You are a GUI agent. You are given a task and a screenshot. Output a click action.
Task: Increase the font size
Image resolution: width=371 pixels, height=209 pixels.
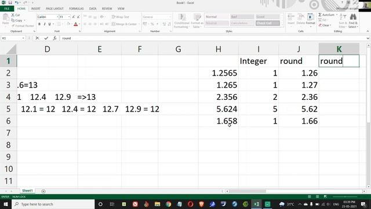click(x=74, y=17)
